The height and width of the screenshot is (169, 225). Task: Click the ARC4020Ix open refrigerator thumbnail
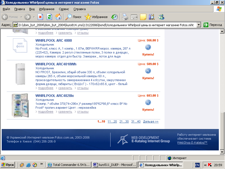(20, 105)
